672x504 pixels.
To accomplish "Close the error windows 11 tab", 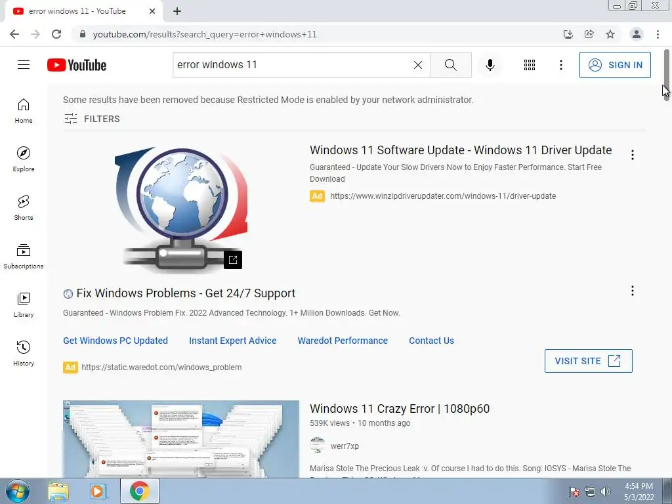I will coord(152,11).
